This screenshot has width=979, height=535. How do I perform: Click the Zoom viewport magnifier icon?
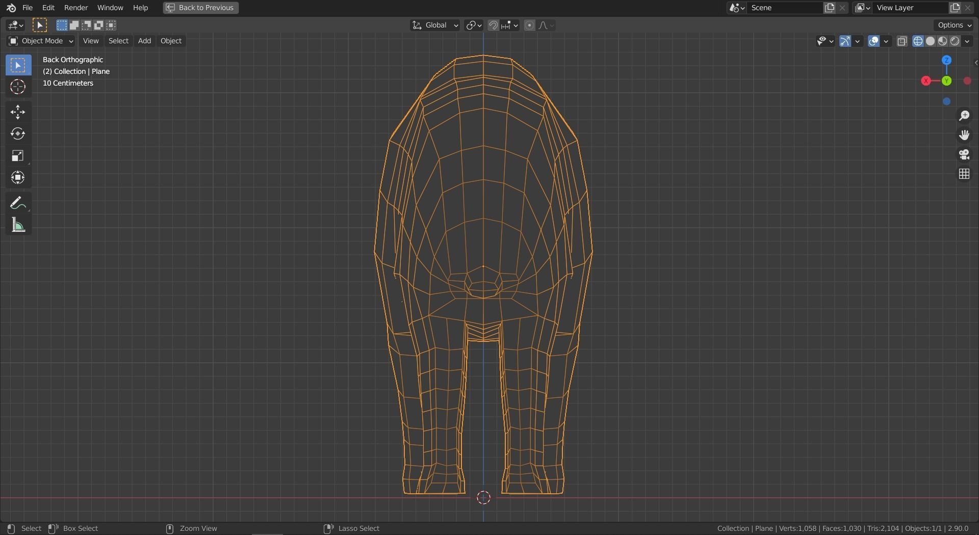964,116
